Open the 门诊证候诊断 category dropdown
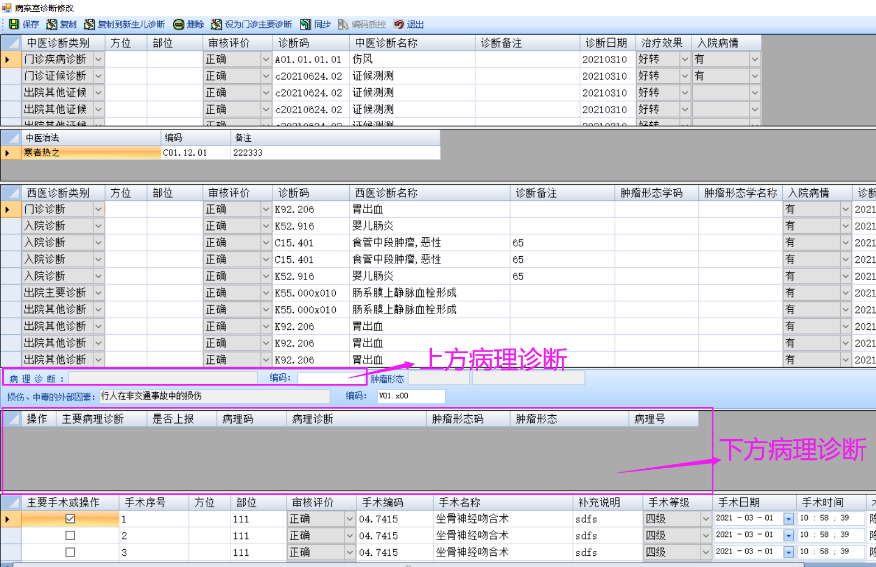The height and width of the screenshot is (567, 876). click(x=98, y=76)
